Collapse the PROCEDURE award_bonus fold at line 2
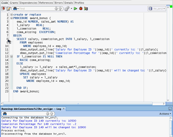173x137 pixels. pos(12,18)
